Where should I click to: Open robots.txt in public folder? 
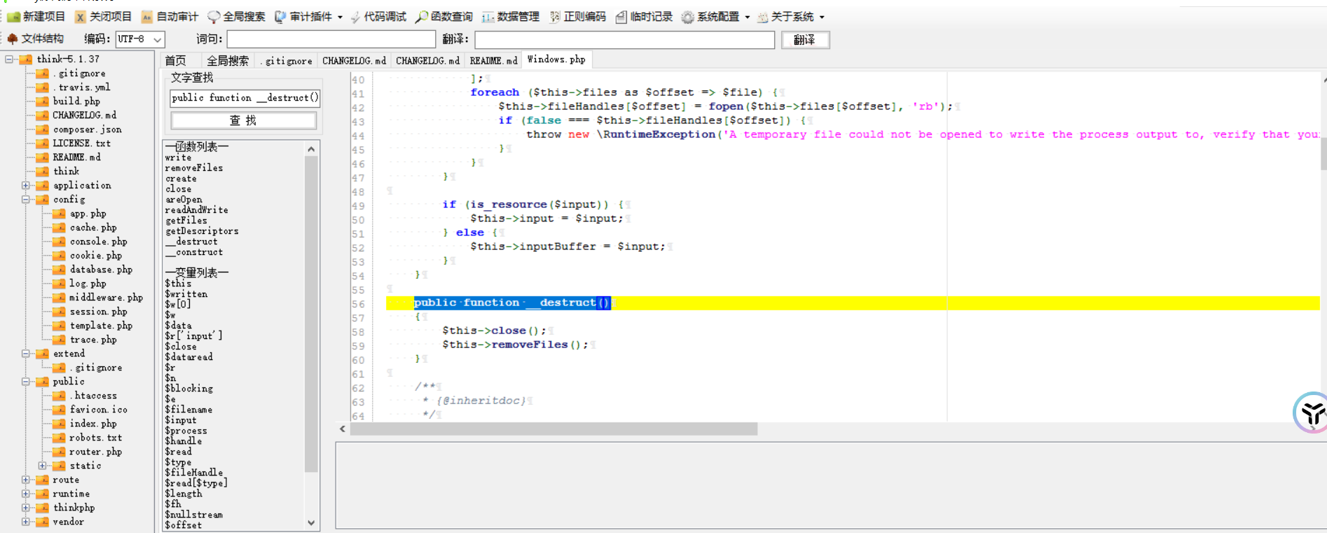click(95, 438)
